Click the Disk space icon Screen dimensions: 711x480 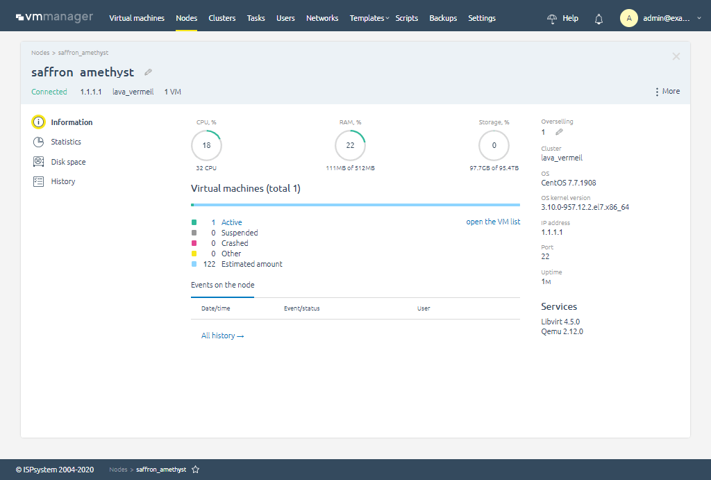(38, 162)
